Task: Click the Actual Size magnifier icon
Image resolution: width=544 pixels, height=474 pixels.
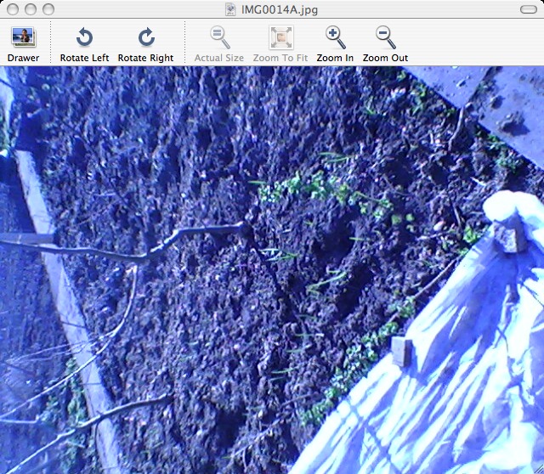Action: 219,37
